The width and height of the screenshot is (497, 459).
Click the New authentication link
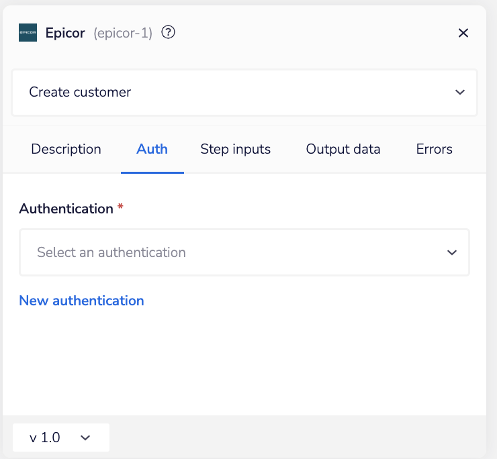[81, 301]
